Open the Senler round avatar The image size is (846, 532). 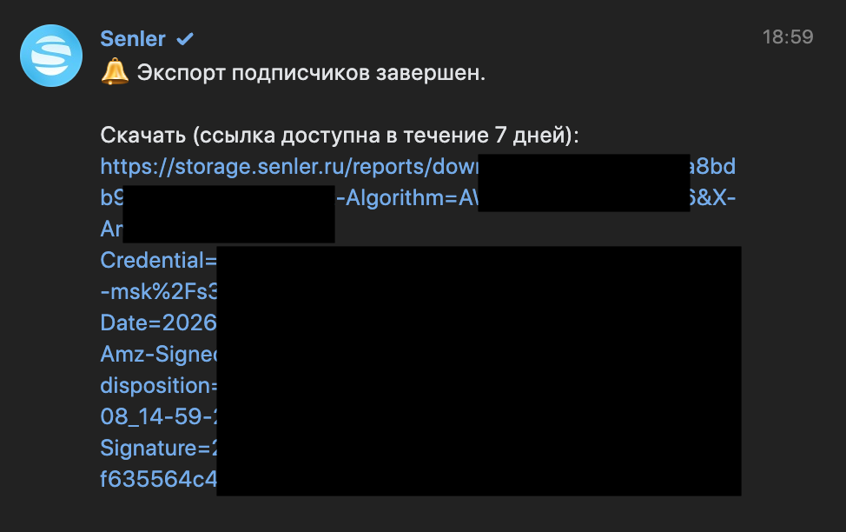[51, 56]
